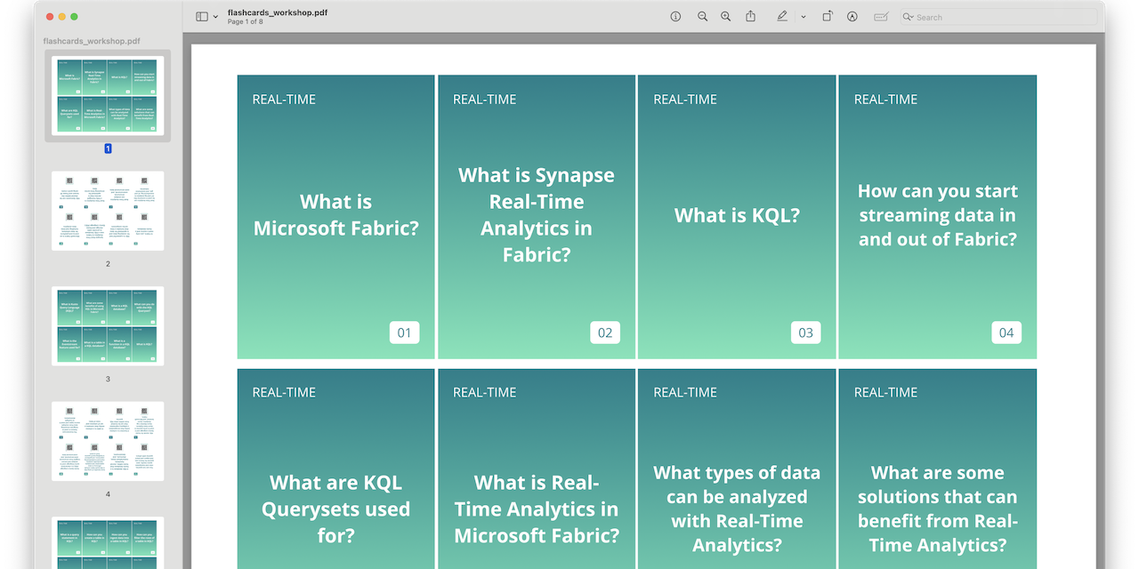Click the flashcard titled 'What is KQL?'
Image resolution: width=1139 pixels, height=569 pixels.
tap(737, 215)
